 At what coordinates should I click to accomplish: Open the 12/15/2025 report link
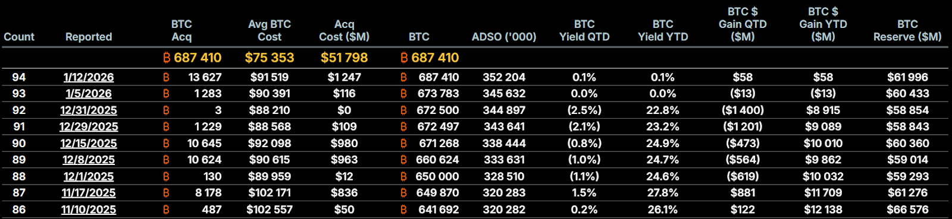(x=89, y=143)
